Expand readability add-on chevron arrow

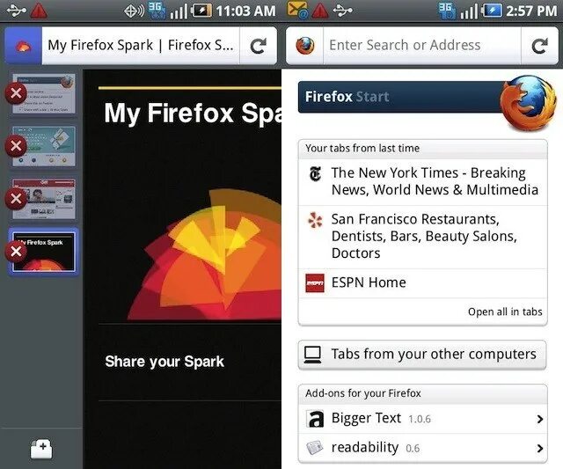click(x=539, y=448)
